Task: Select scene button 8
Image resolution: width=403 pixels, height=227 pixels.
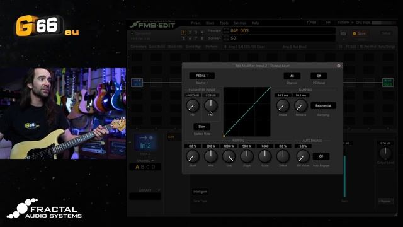Action: pos(202,38)
